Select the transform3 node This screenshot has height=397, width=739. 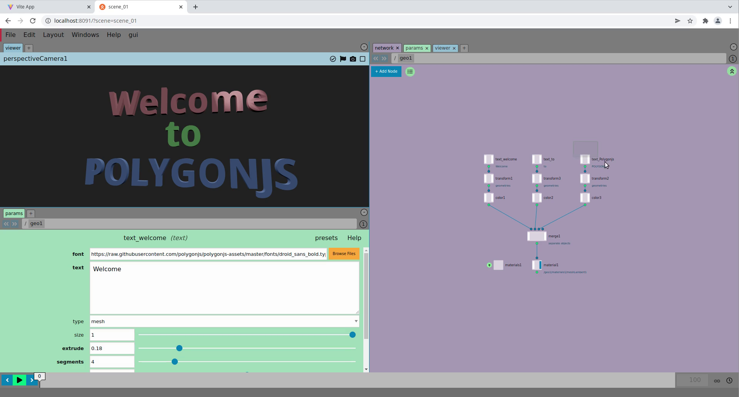(x=537, y=178)
